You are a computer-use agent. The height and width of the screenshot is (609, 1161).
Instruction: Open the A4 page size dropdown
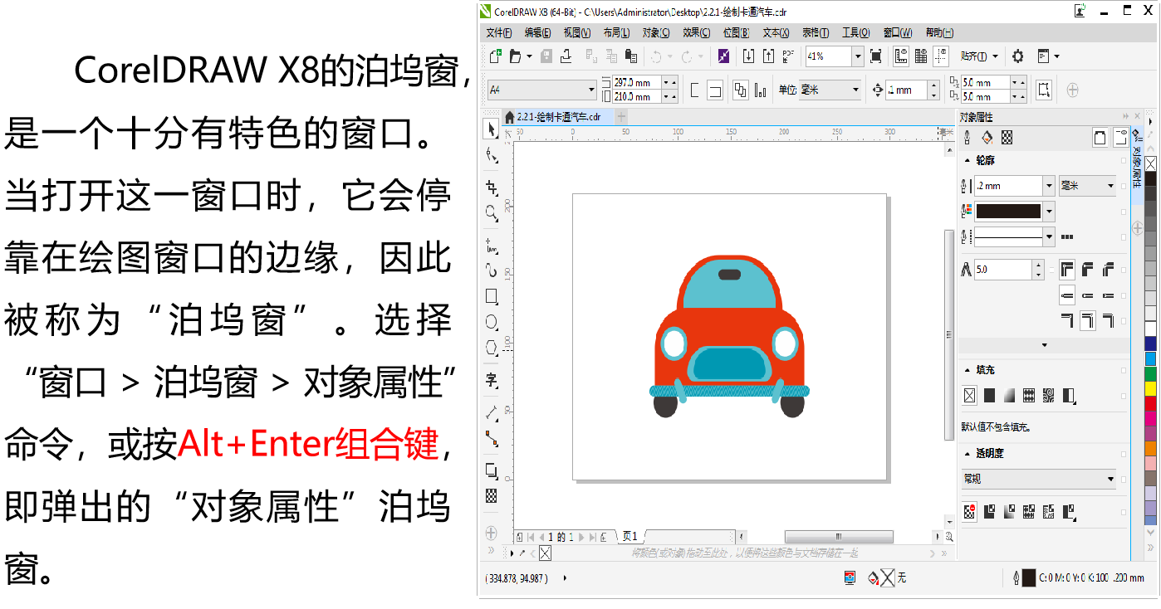[591, 90]
